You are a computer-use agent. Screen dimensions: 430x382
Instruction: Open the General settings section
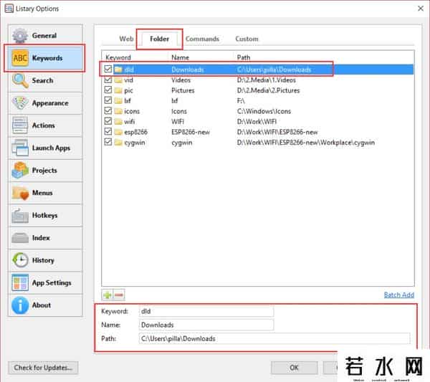(x=44, y=35)
